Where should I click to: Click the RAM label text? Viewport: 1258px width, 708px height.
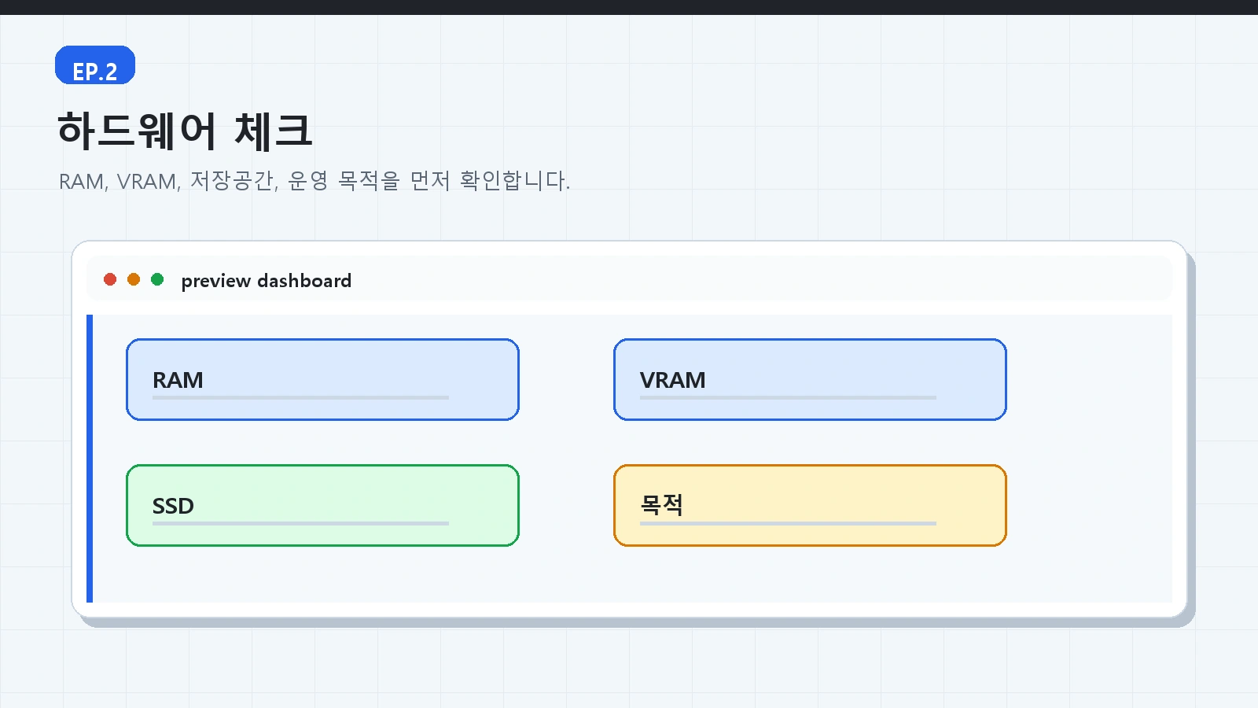(178, 380)
